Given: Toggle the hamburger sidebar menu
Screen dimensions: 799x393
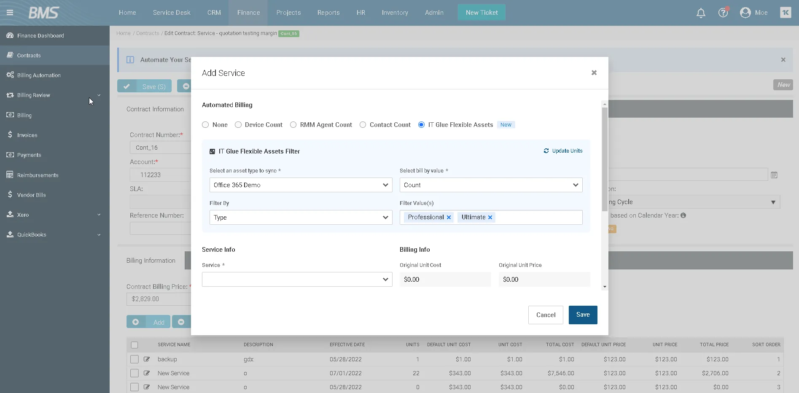Looking at the screenshot, I should tap(10, 13).
